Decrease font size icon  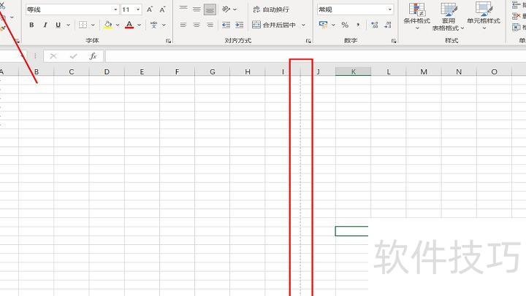coord(163,9)
